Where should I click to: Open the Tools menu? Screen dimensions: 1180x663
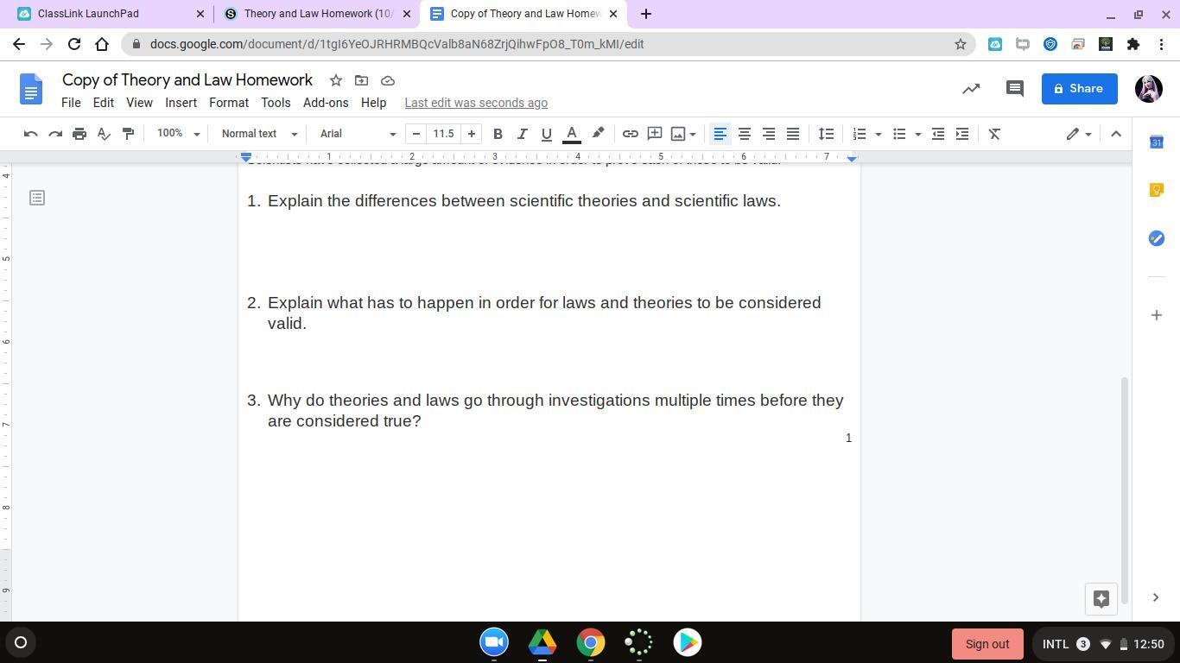click(276, 103)
